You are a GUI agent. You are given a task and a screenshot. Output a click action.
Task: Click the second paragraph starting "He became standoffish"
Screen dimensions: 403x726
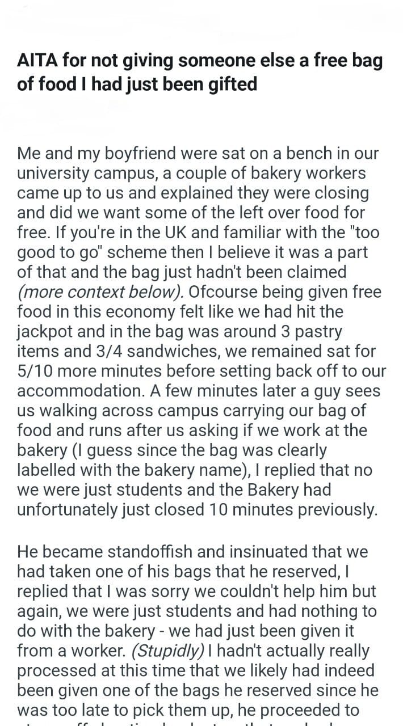(x=199, y=631)
